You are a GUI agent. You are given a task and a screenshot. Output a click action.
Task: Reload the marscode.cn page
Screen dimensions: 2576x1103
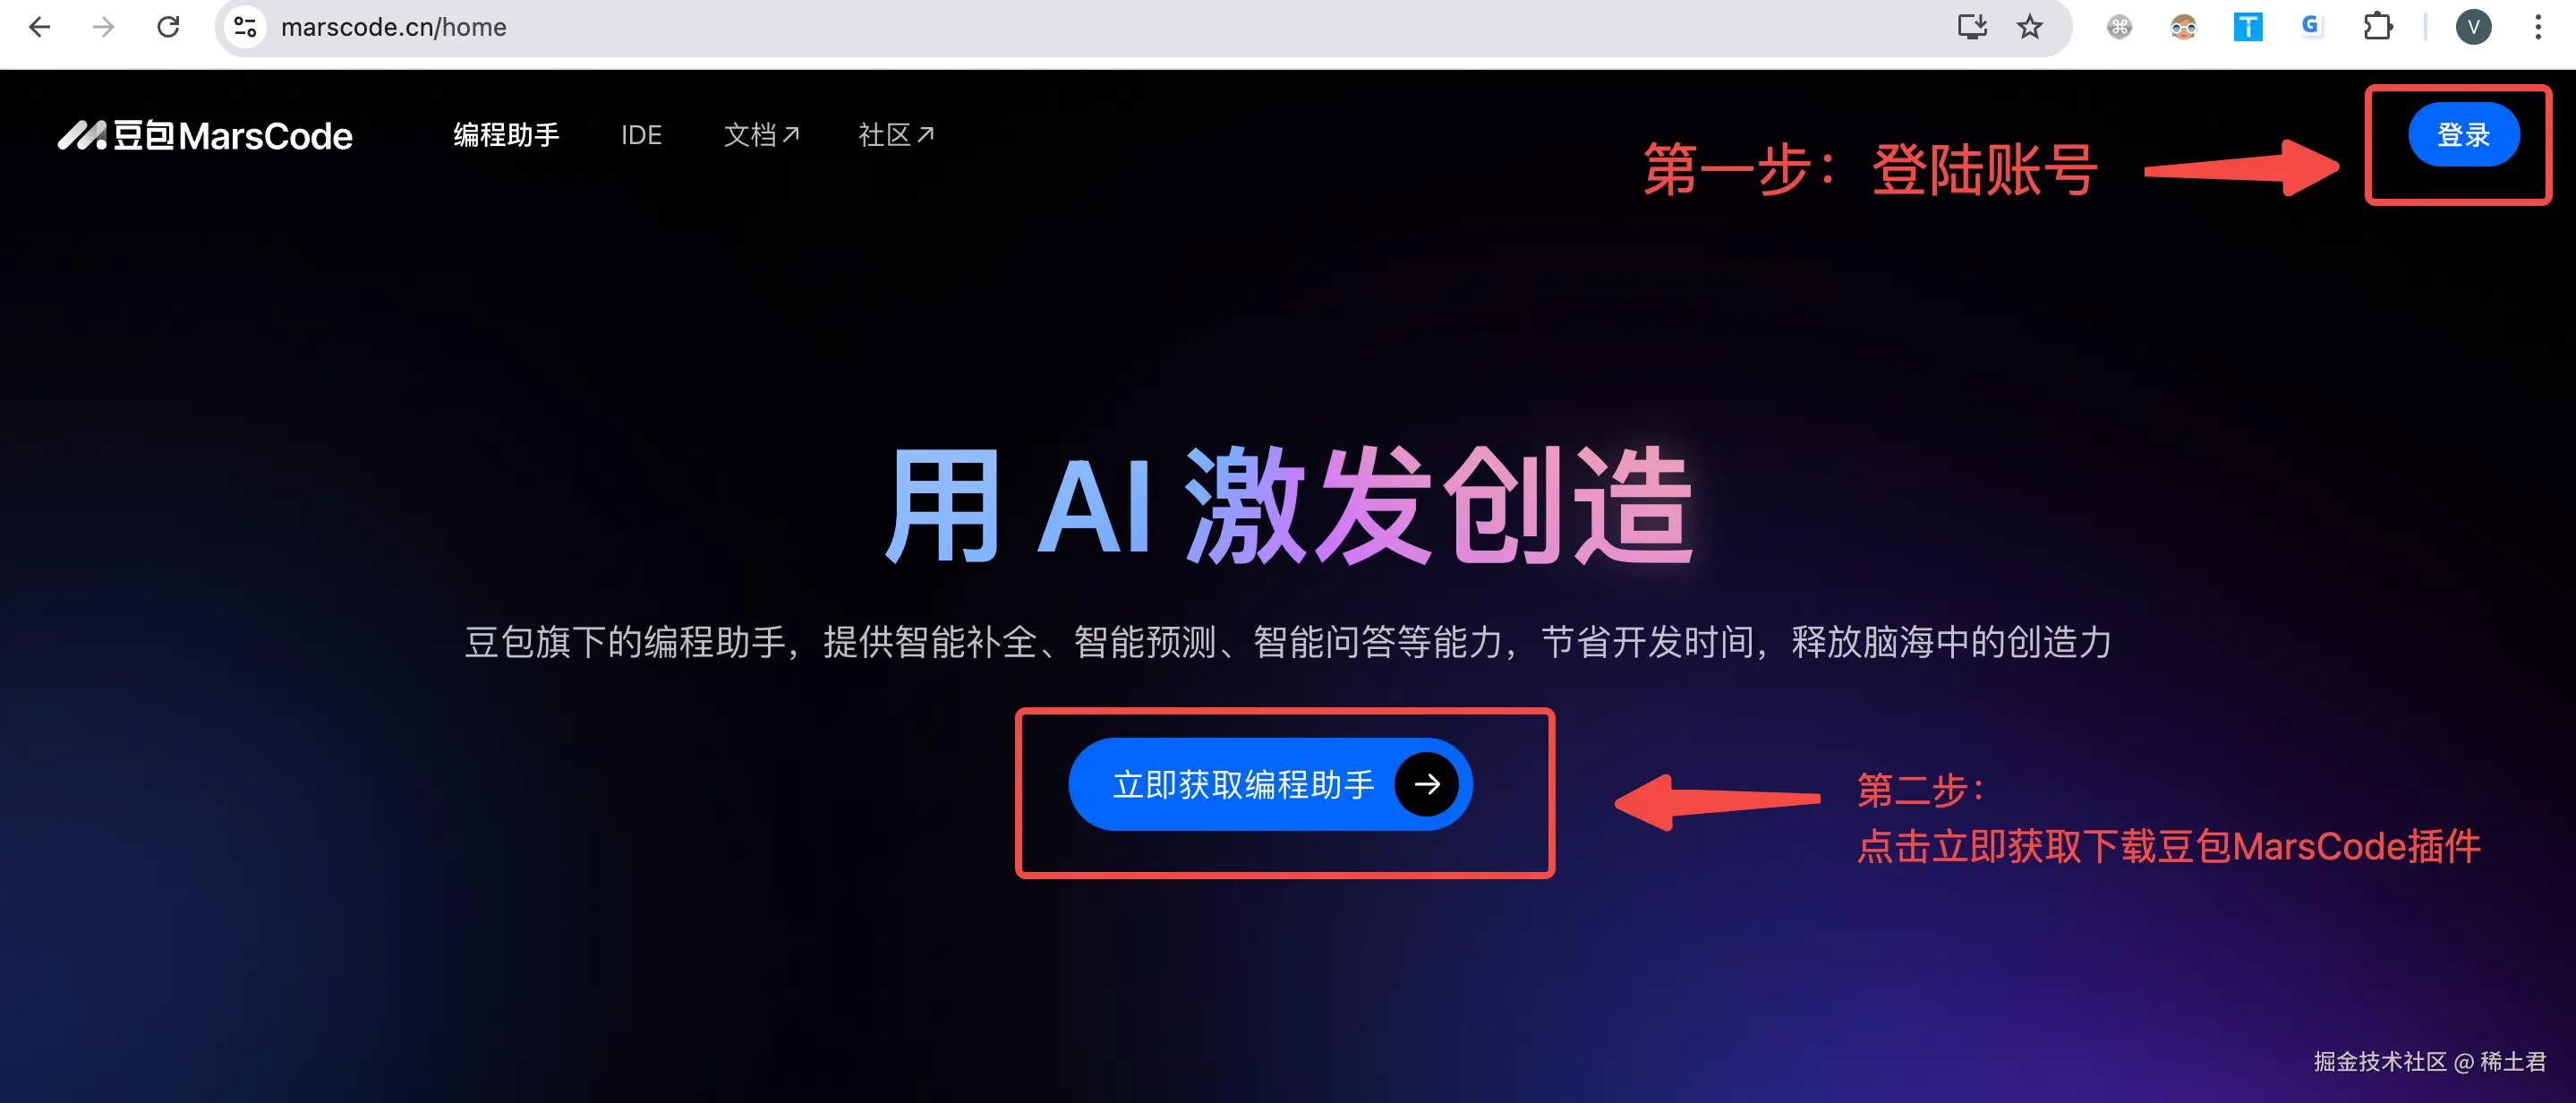coord(168,27)
